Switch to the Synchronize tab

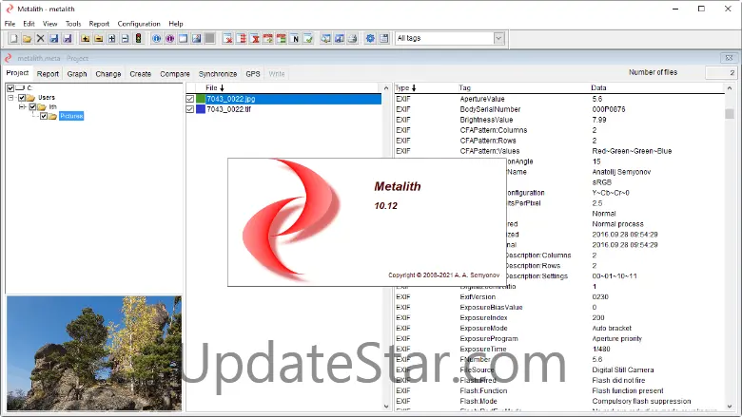click(x=218, y=74)
